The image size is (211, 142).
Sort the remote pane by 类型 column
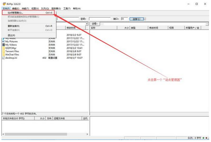139,28
